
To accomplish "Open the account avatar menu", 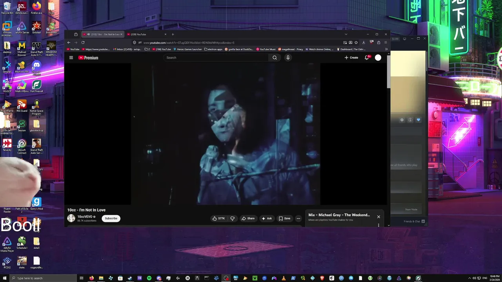I will (x=378, y=58).
